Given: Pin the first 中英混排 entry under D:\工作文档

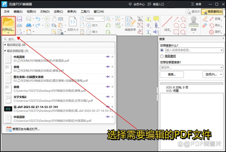Looking at the screenshot, I should coord(107,57).
